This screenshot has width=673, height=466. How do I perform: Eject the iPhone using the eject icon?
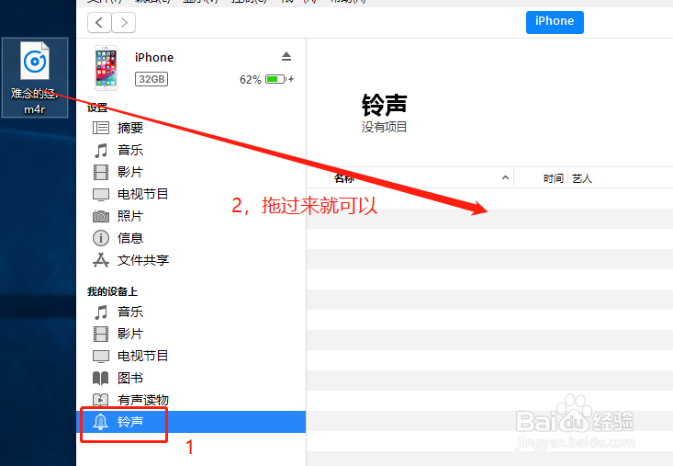pyautogui.click(x=286, y=56)
